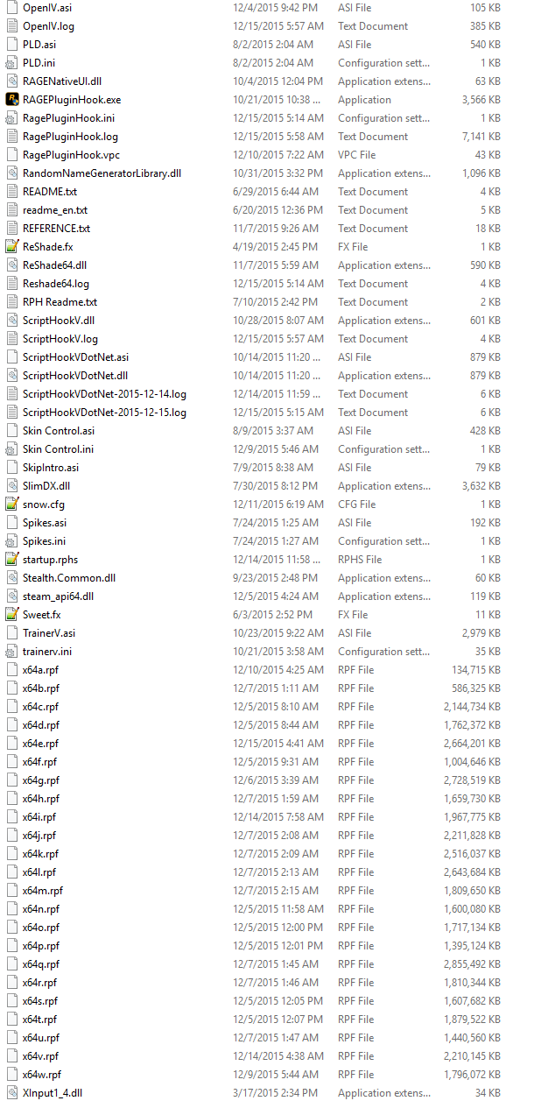Select the file ScriptHookVDotNet-2015-12-15.log

click(104, 413)
